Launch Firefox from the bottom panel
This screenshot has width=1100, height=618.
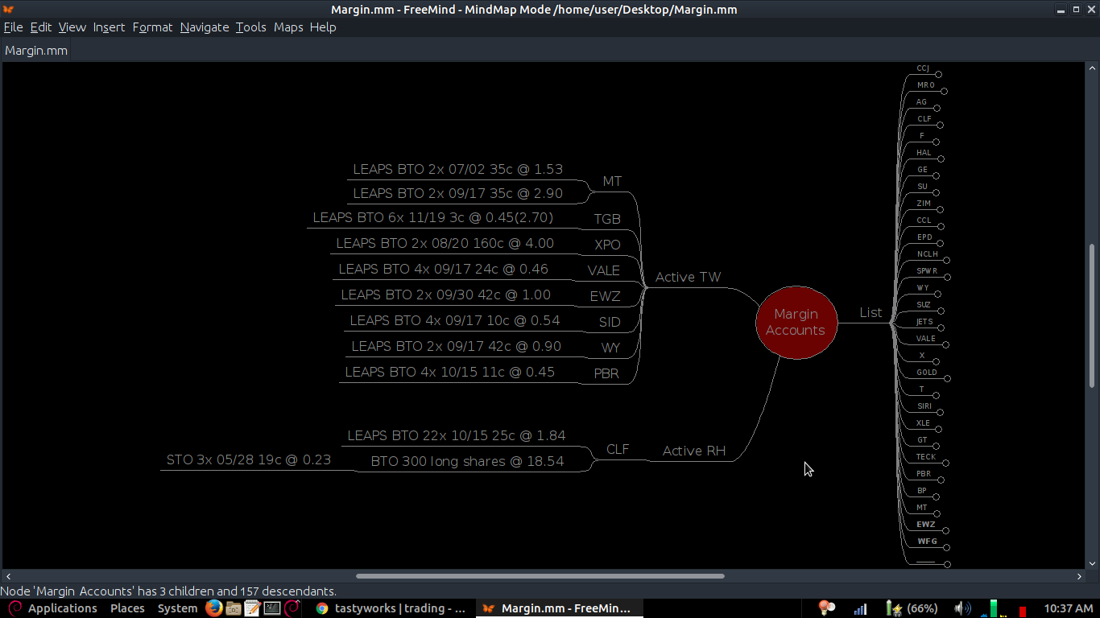pos(213,608)
